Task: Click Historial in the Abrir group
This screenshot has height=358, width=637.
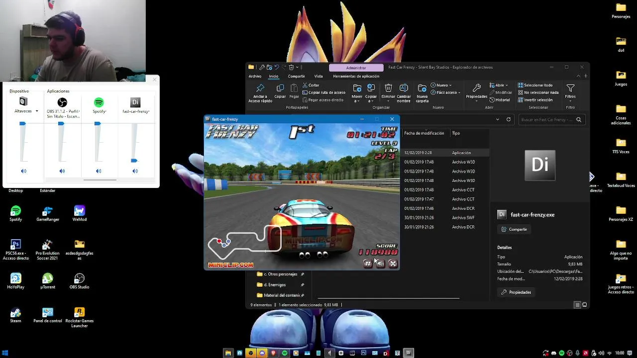Action: click(500, 99)
